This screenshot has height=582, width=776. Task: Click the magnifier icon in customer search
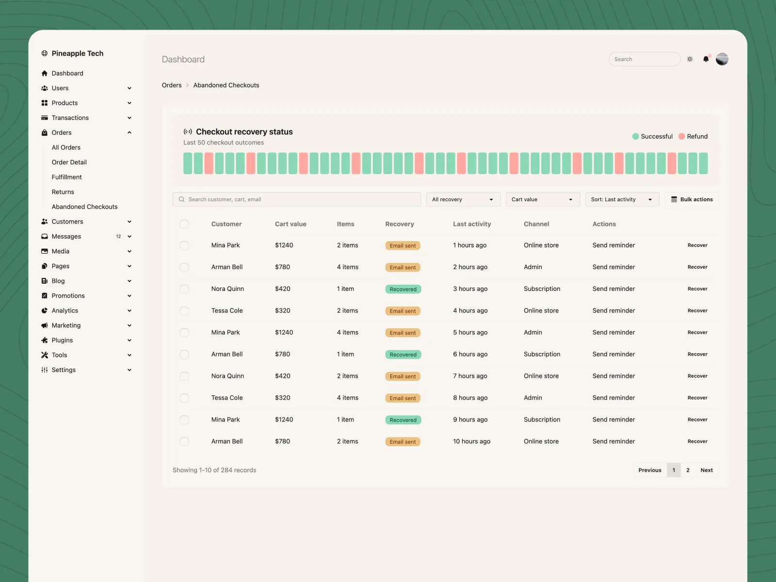pyautogui.click(x=182, y=199)
